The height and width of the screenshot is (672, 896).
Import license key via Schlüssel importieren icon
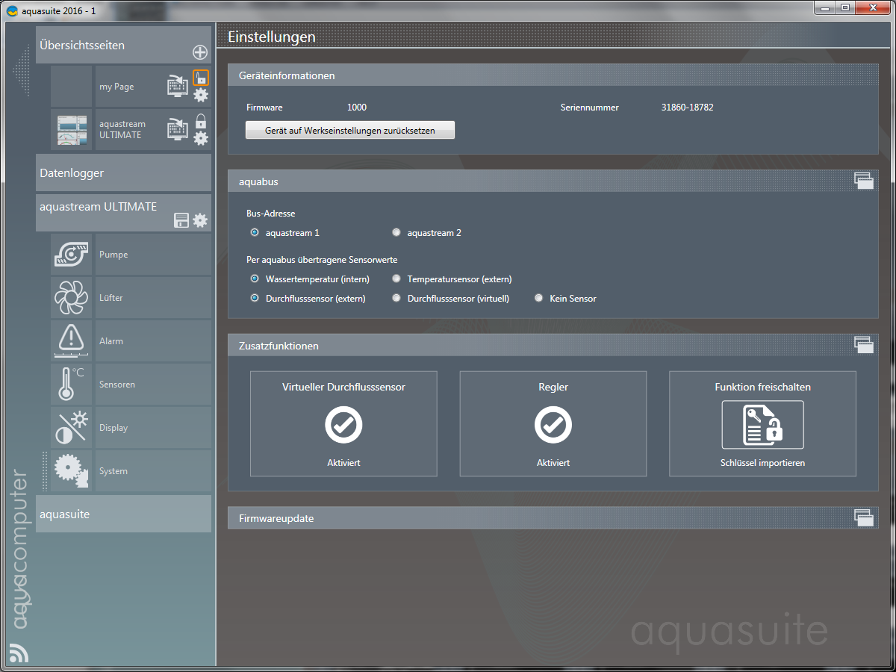point(762,424)
